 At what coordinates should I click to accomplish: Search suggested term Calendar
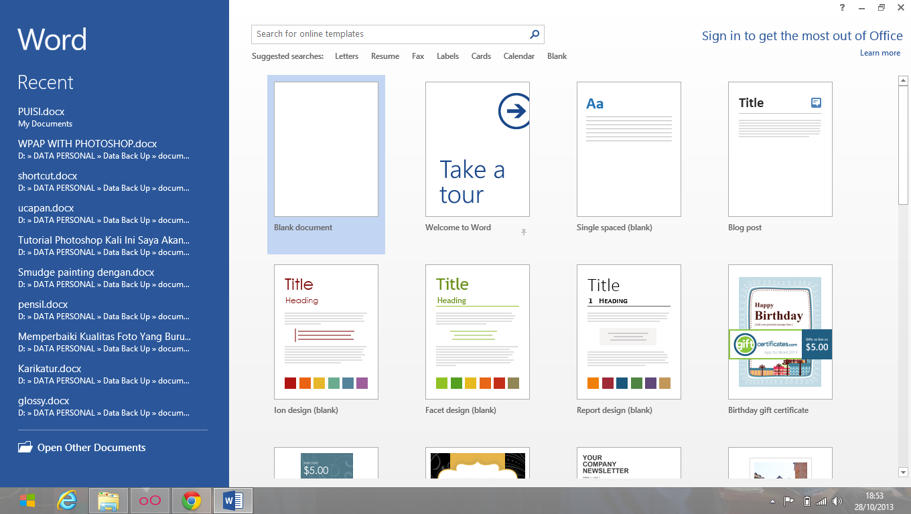click(519, 56)
